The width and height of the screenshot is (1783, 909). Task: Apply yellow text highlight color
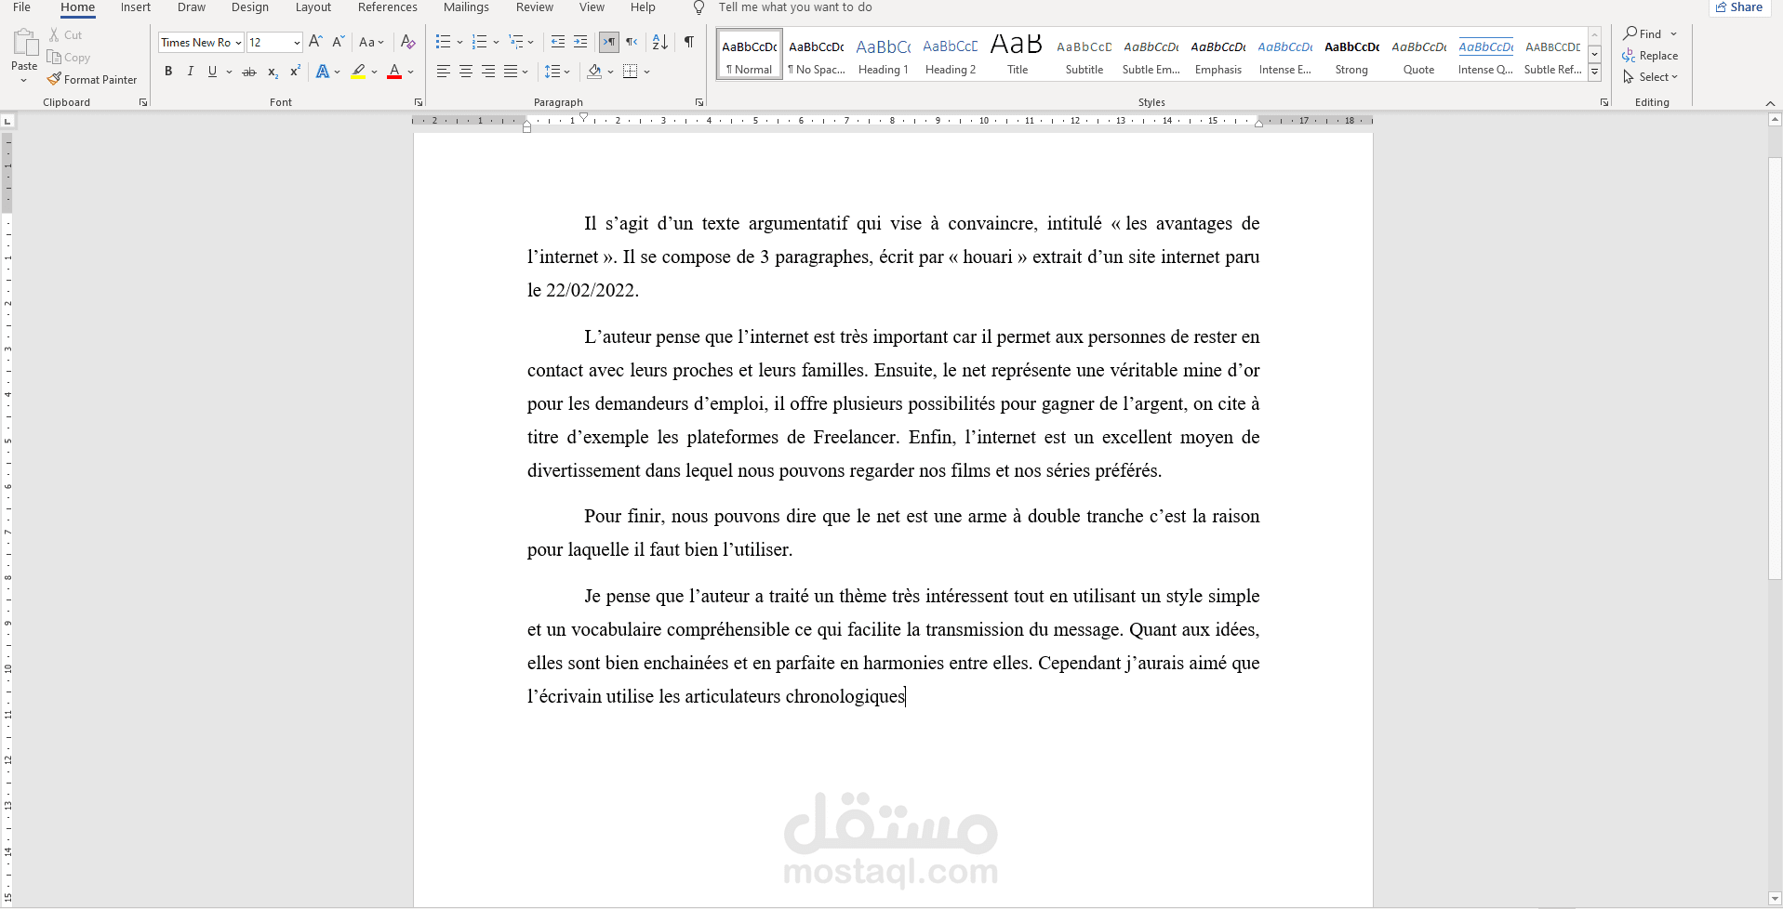(x=358, y=72)
